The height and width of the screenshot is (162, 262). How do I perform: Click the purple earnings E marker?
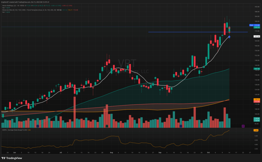243,126
